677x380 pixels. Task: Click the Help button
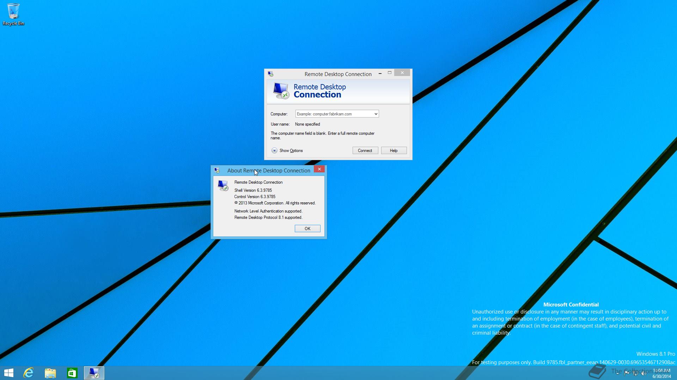click(394, 151)
